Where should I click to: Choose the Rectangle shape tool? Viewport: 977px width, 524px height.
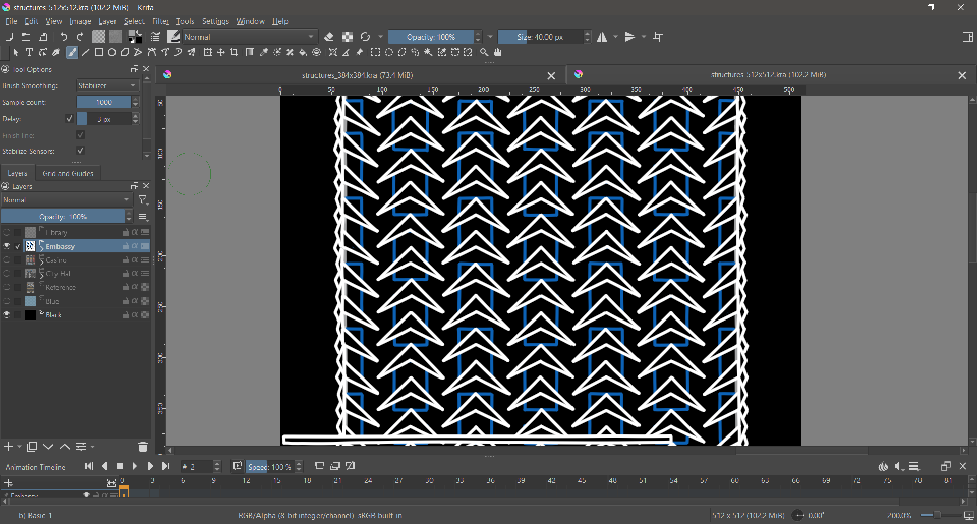pos(99,53)
